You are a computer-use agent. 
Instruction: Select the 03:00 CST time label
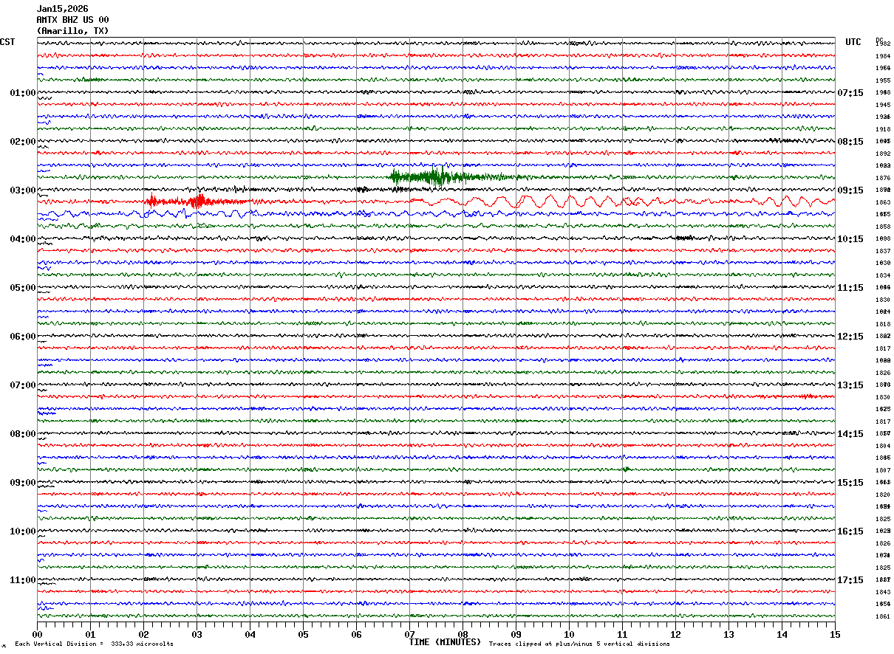[x=22, y=190]
